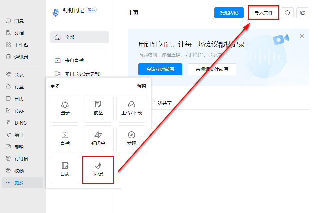Close the promotional banner
Image resolution: width=324 pixels, height=213 pixels.
pos(302,36)
